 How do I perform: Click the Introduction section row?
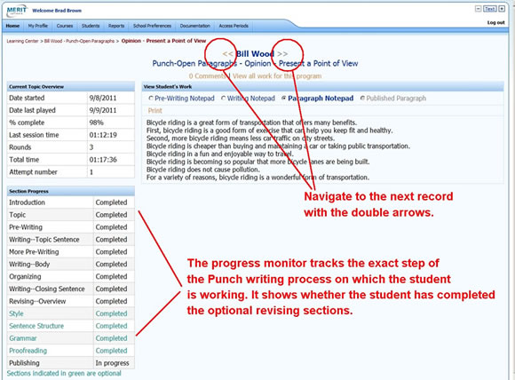tap(71, 202)
